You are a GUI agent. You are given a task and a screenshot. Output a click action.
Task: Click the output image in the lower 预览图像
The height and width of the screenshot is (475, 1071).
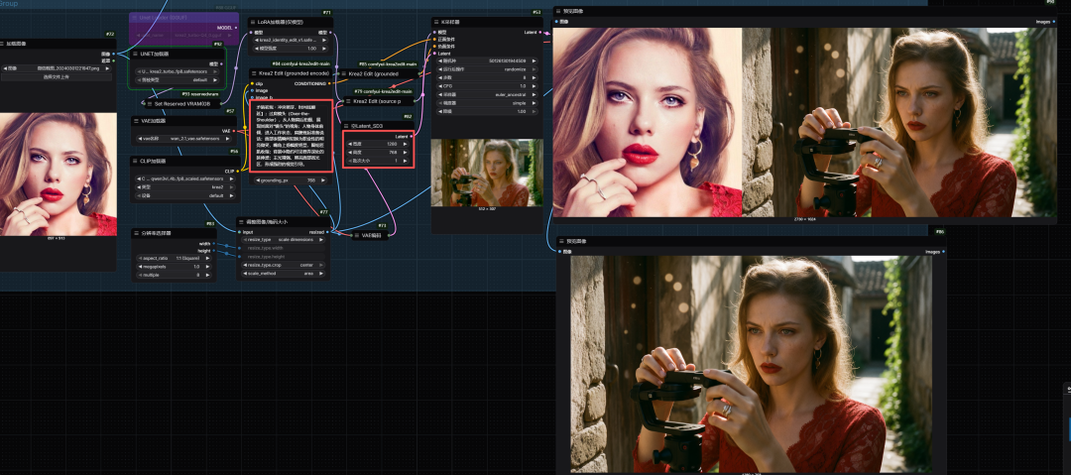(x=752, y=364)
